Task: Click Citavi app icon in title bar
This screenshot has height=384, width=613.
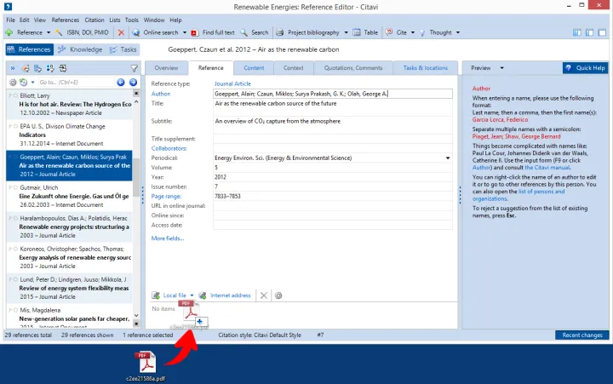Action: point(8,6)
